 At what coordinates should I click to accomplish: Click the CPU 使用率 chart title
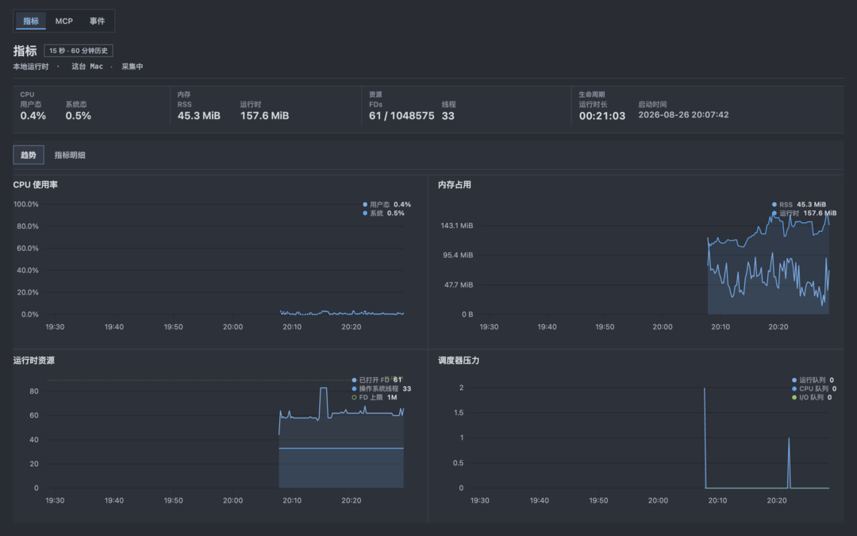(36, 184)
